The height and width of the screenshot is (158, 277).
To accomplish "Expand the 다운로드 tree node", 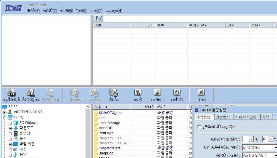I will pyautogui.click(x=10, y=128).
